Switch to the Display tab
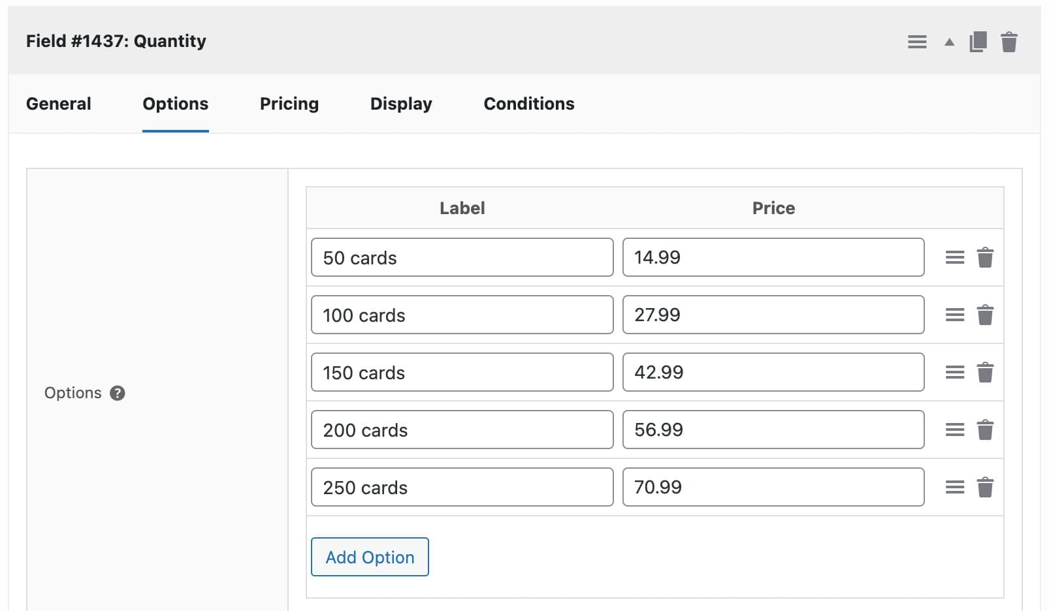This screenshot has width=1049, height=611. click(400, 103)
